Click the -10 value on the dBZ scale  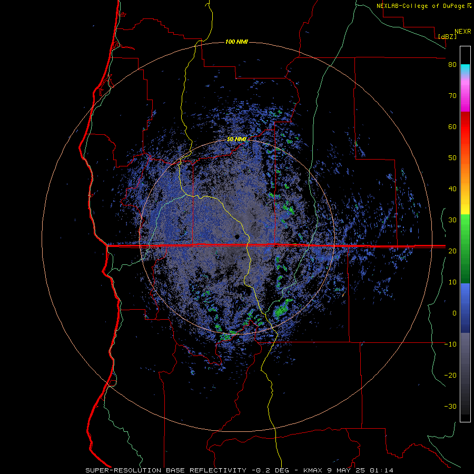[450, 344]
